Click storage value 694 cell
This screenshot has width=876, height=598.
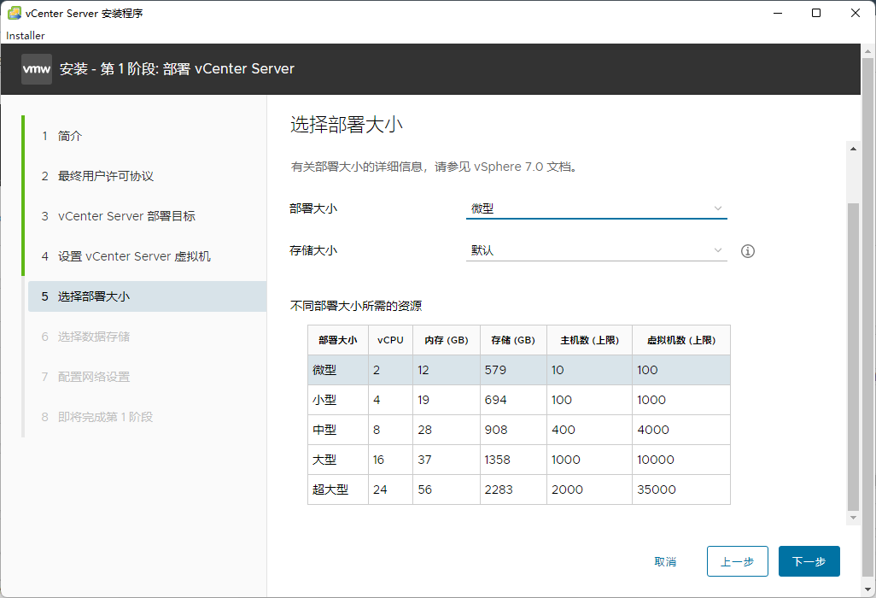coord(513,400)
